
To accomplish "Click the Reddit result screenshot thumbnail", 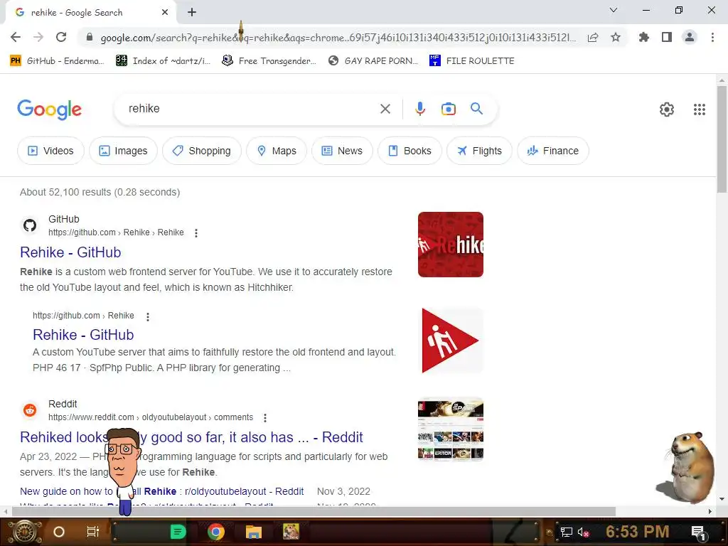I will [x=450, y=429].
